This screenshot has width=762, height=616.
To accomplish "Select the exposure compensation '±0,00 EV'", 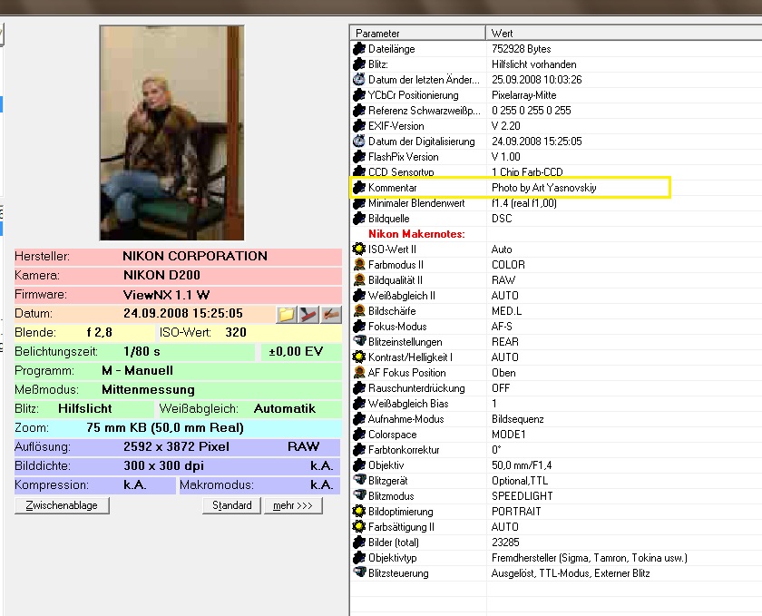I will 296,351.
